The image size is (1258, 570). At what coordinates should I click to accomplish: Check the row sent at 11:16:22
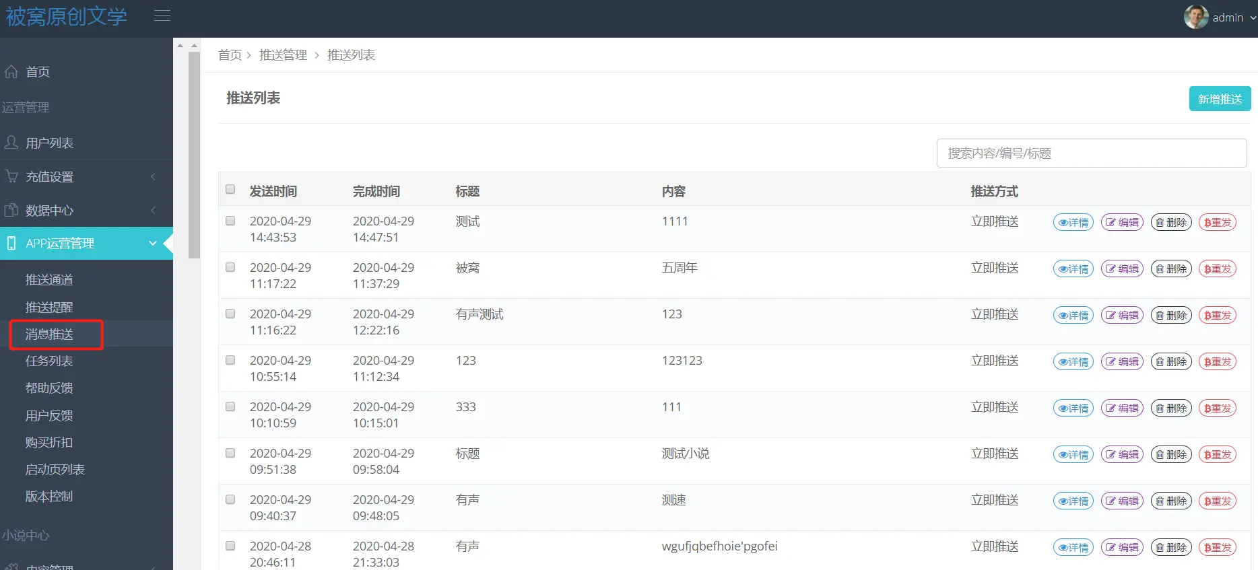(230, 314)
